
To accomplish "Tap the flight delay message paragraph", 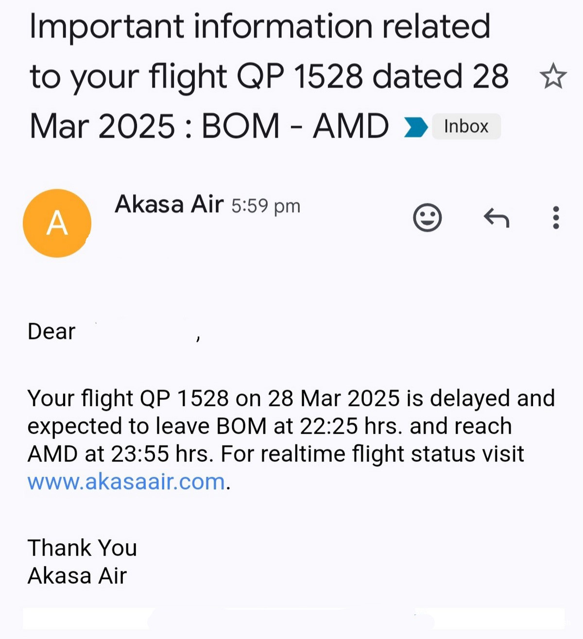I will coord(291,440).
